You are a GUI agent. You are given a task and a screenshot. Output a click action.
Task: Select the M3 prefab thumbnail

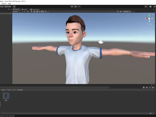point(6,96)
